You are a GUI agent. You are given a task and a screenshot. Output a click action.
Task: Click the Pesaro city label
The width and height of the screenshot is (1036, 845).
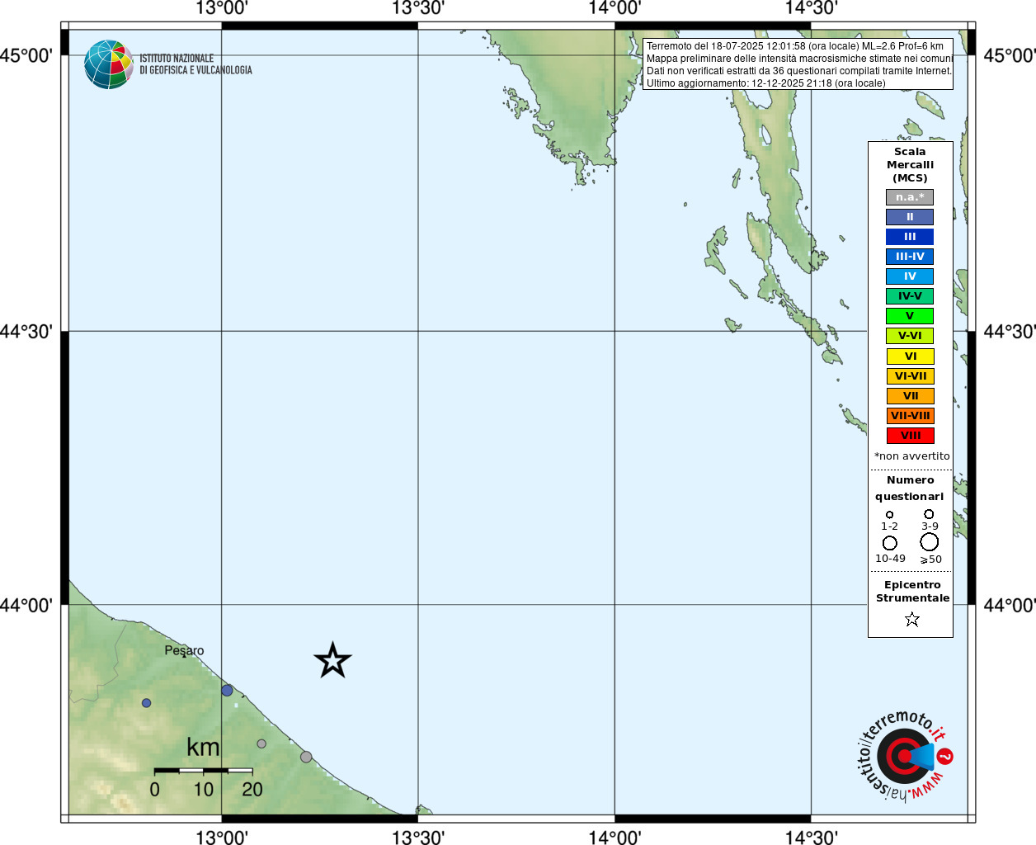coord(184,651)
